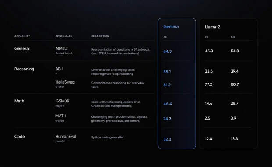Click Gemma's GSM8K score 46.4
272x167 pixels.
[168, 104]
